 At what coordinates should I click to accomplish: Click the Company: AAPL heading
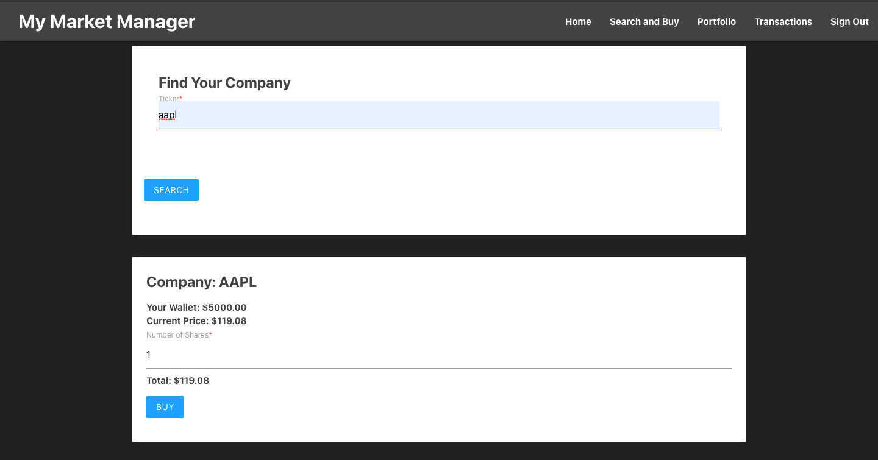click(201, 282)
